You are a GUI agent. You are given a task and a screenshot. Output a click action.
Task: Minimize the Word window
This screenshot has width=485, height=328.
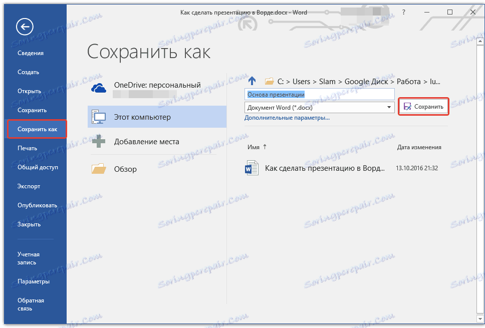pos(427,12)
